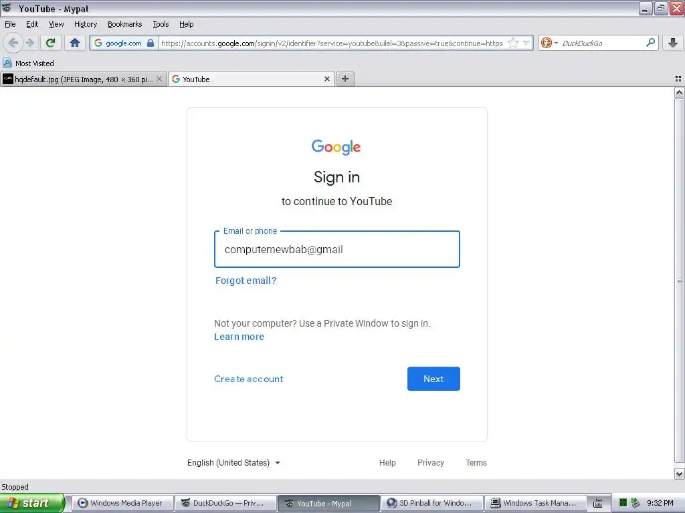The image size is (685, 513).
Task: Open the Most Visited bookmarks folder
Action: [29, 63]
